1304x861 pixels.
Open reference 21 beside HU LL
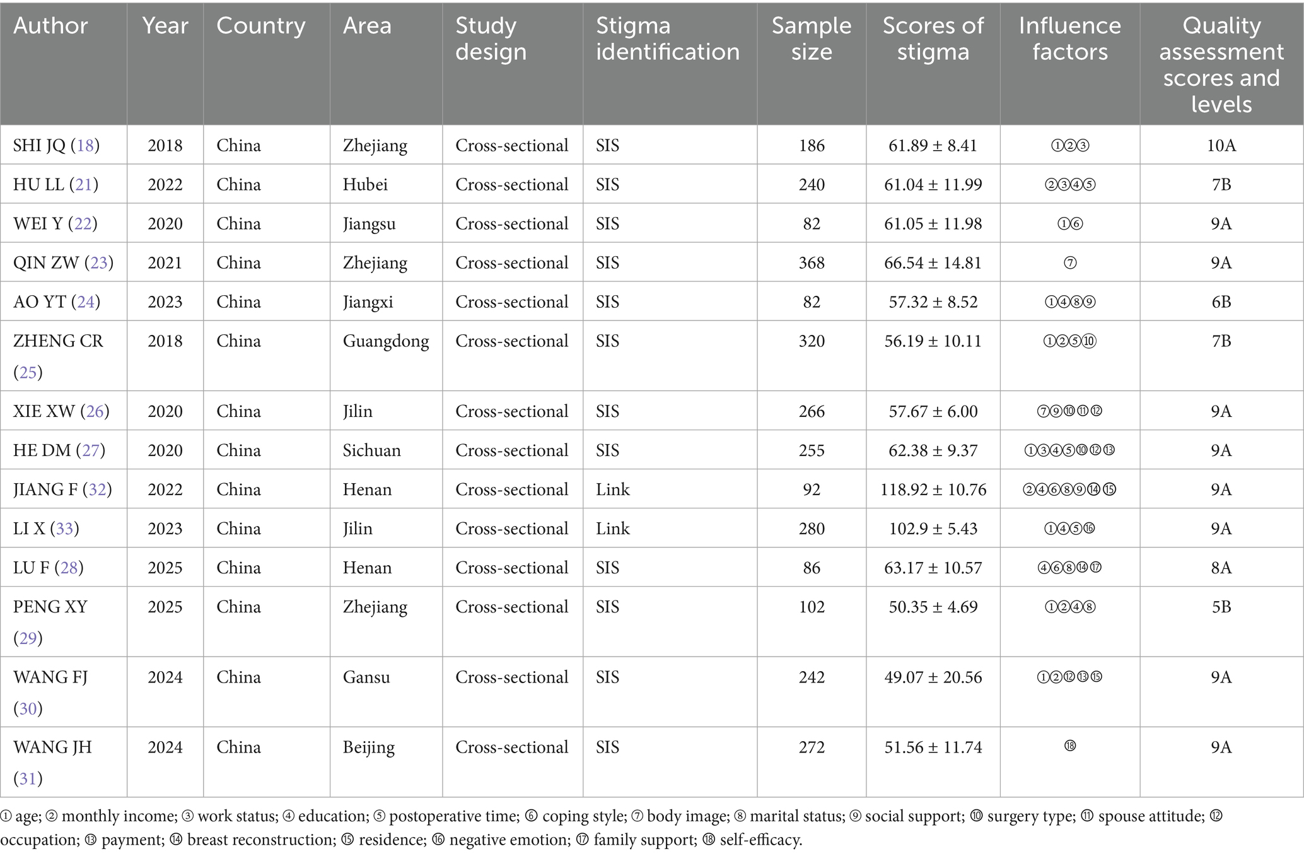click(x=83, y=185)
